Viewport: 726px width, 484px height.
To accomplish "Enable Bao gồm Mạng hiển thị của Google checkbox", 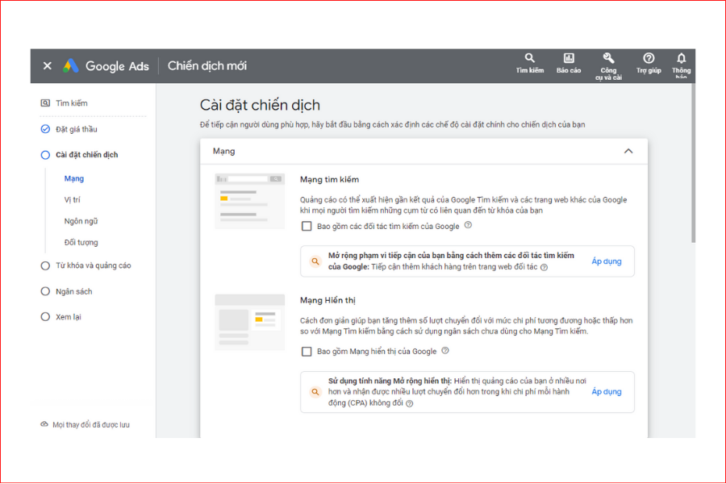I will pyautogui.click(x=307, y=352).
